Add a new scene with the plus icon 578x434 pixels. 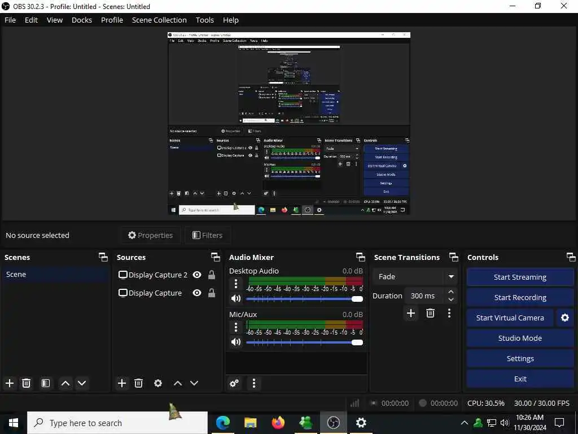(10, 383)
